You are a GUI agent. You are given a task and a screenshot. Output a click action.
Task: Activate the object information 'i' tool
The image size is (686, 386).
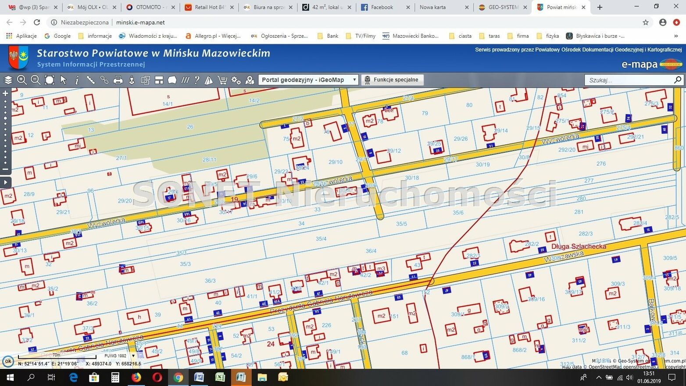(x=77, y=80)
